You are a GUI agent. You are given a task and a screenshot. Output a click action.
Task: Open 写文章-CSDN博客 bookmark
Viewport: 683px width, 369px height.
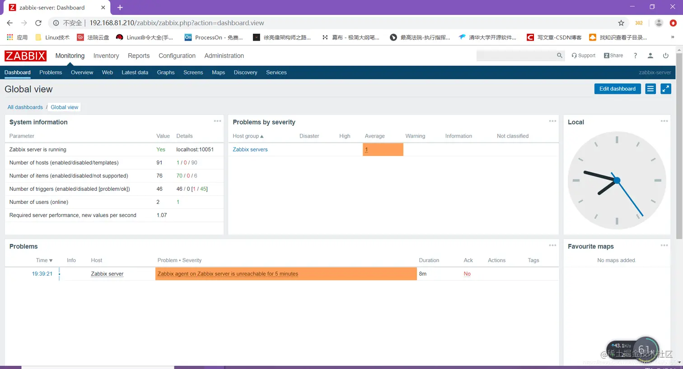[554, 37]
